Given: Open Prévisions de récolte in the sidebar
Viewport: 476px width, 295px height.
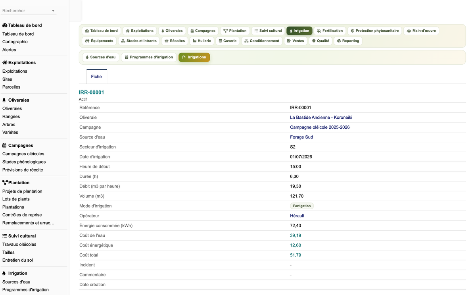Looking at the screenshot, I should click(x=23, y=170).
